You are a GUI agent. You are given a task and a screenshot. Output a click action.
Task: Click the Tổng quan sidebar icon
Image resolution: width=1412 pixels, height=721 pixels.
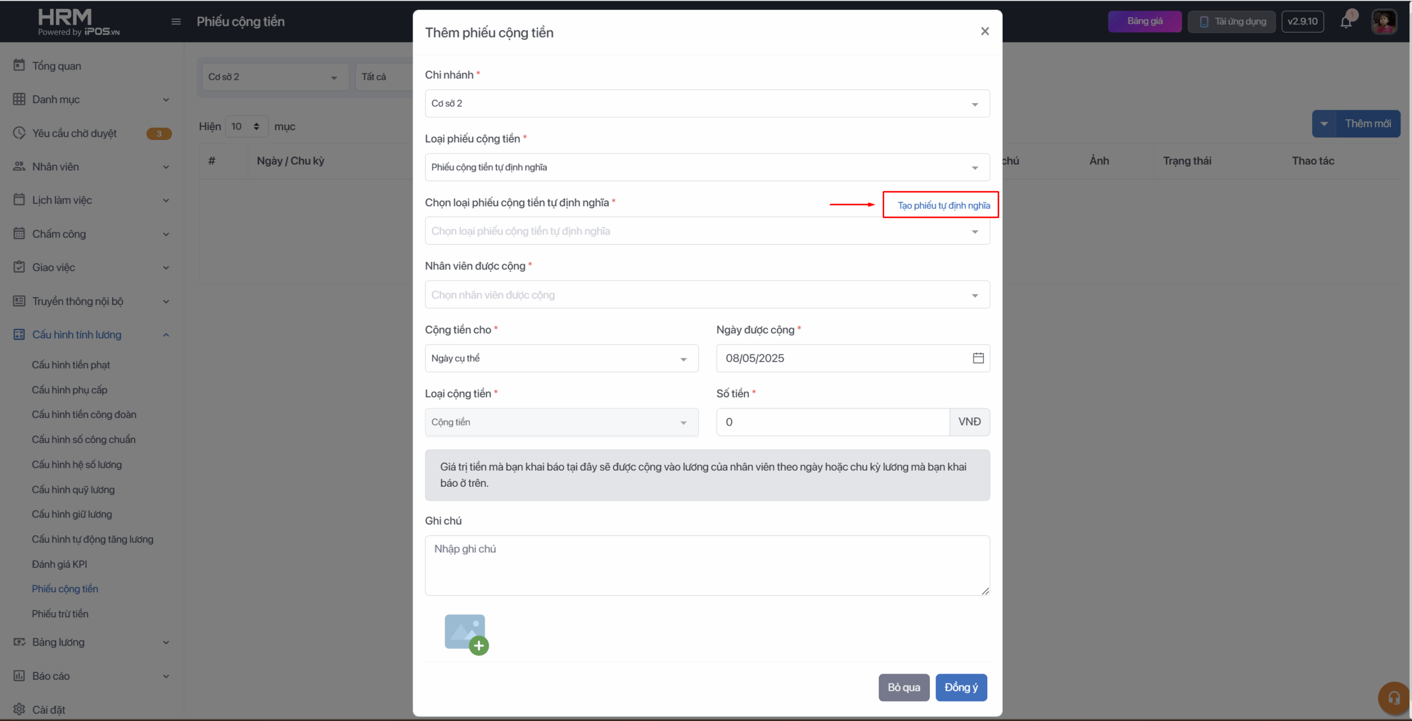click(19, 66)
